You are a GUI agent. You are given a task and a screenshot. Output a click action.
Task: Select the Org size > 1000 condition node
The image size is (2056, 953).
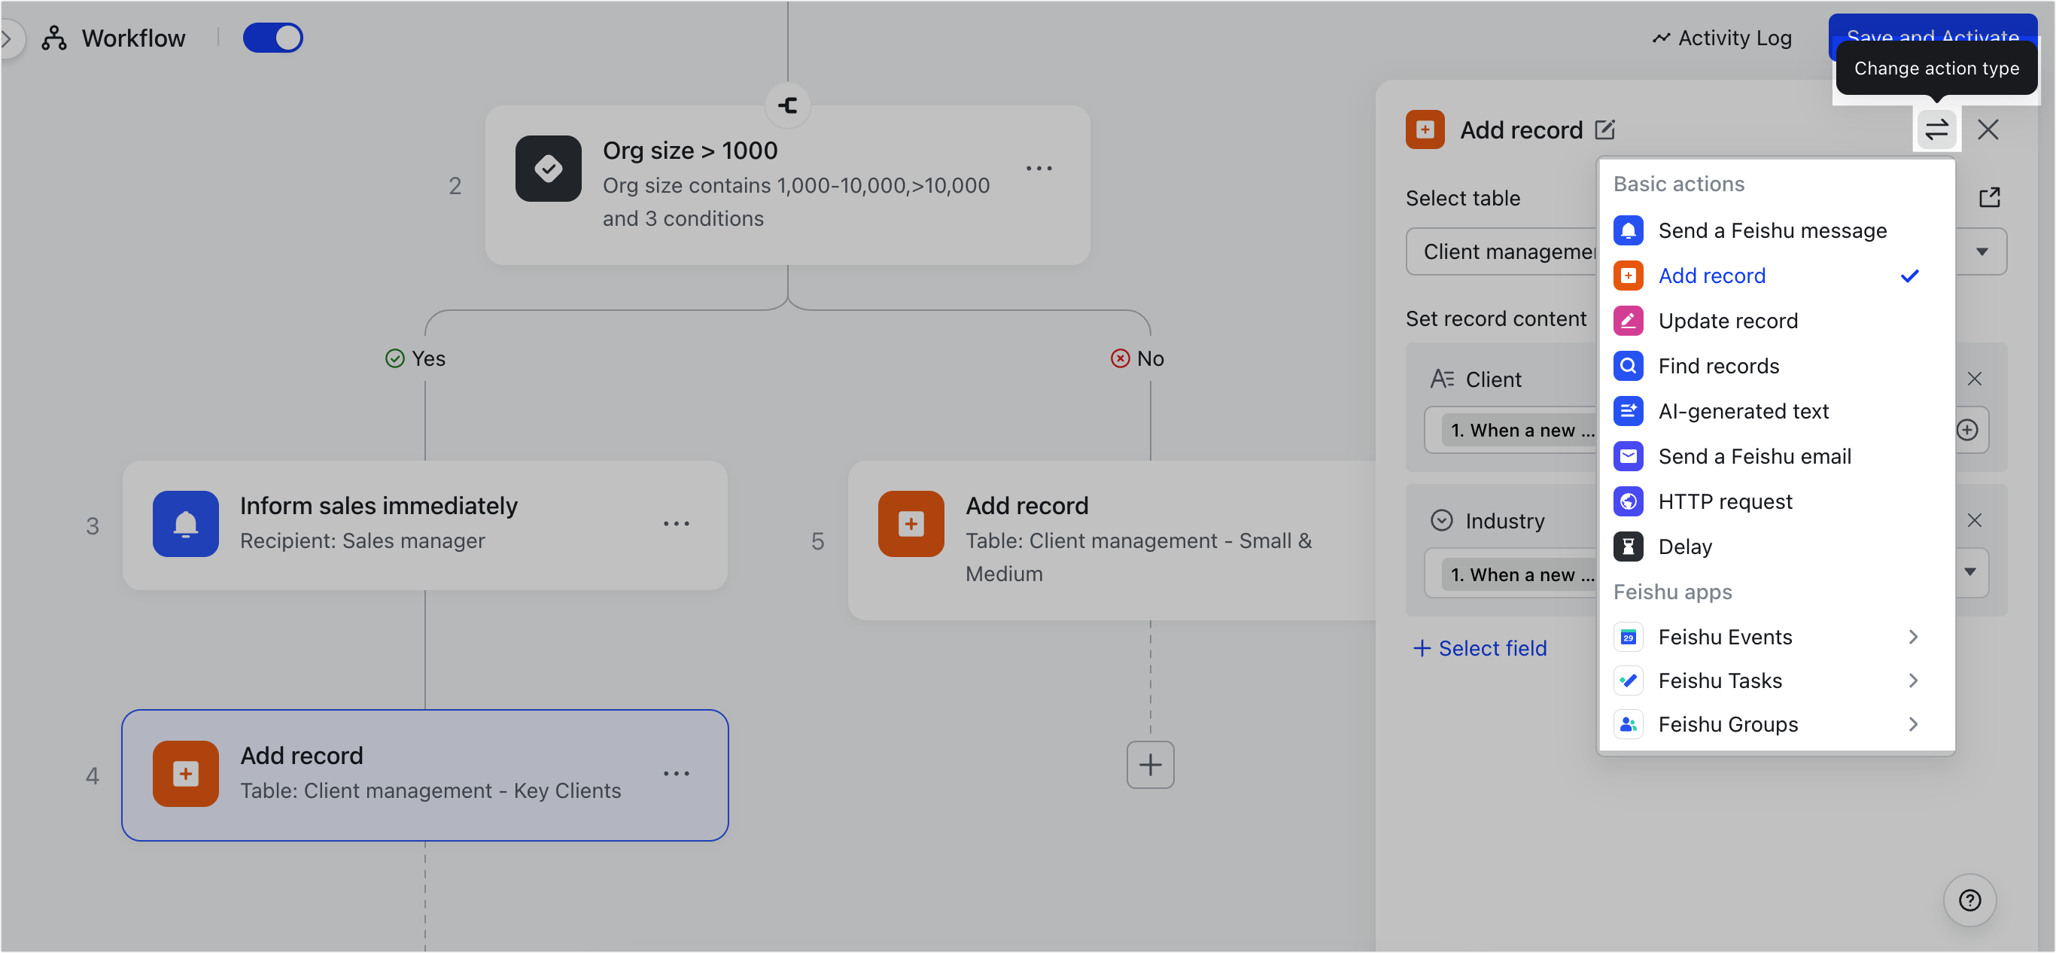787,185
